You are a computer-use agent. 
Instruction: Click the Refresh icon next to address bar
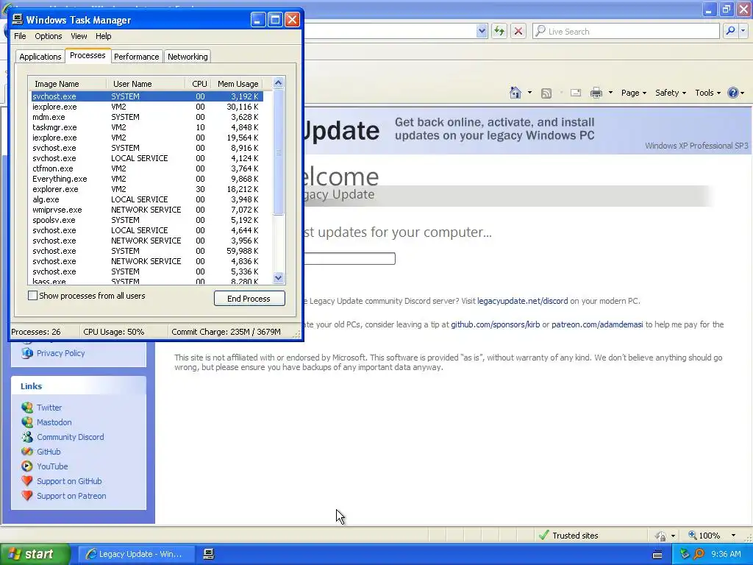point(499,31)
